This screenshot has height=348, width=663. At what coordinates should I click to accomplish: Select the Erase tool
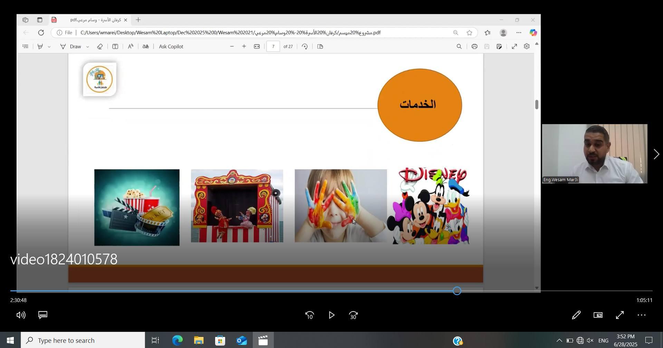[100, 46]
